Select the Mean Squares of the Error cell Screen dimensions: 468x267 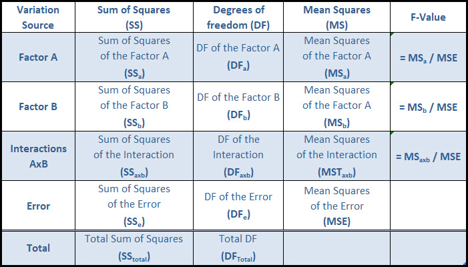(336, 205)
